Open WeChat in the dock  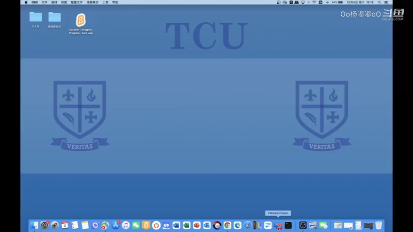136,225
